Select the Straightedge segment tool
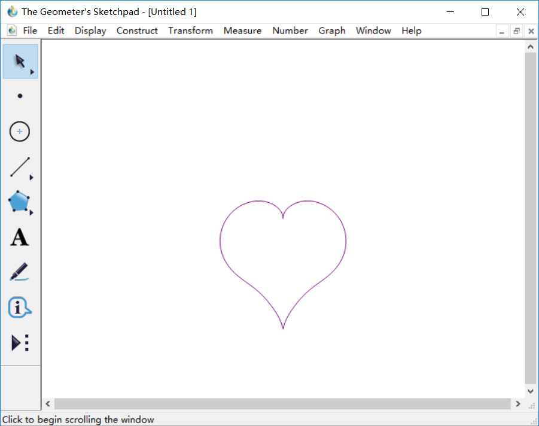This screenshot has width=539, height=426. pos(20,167)
